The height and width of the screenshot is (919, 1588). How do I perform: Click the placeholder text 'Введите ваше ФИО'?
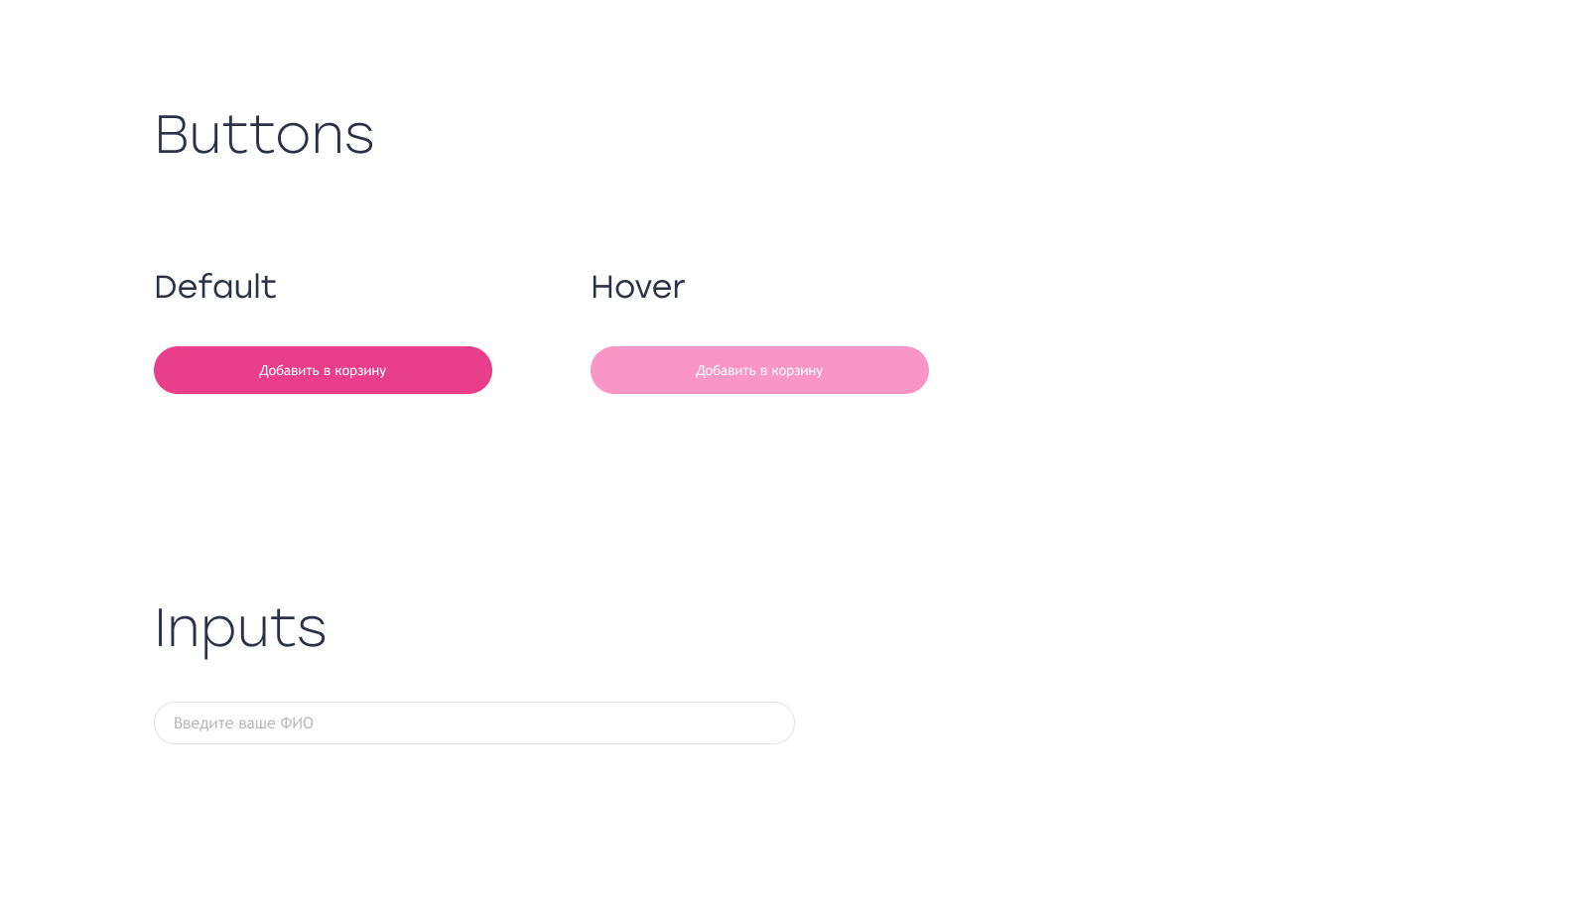pos(244,722)
